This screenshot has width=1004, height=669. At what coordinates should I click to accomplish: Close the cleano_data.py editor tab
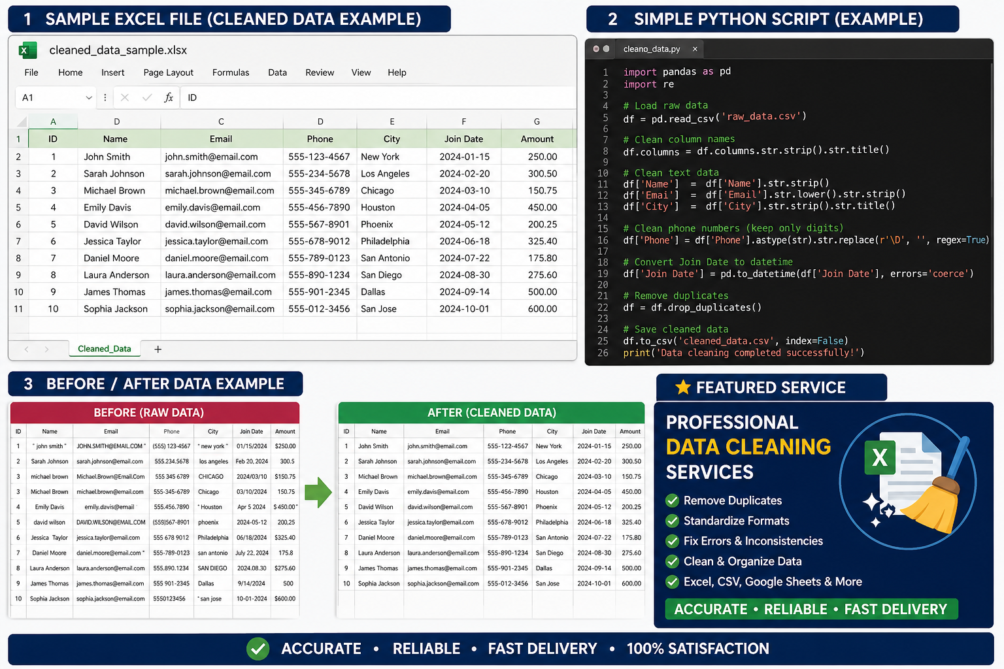tap(695, 49)
